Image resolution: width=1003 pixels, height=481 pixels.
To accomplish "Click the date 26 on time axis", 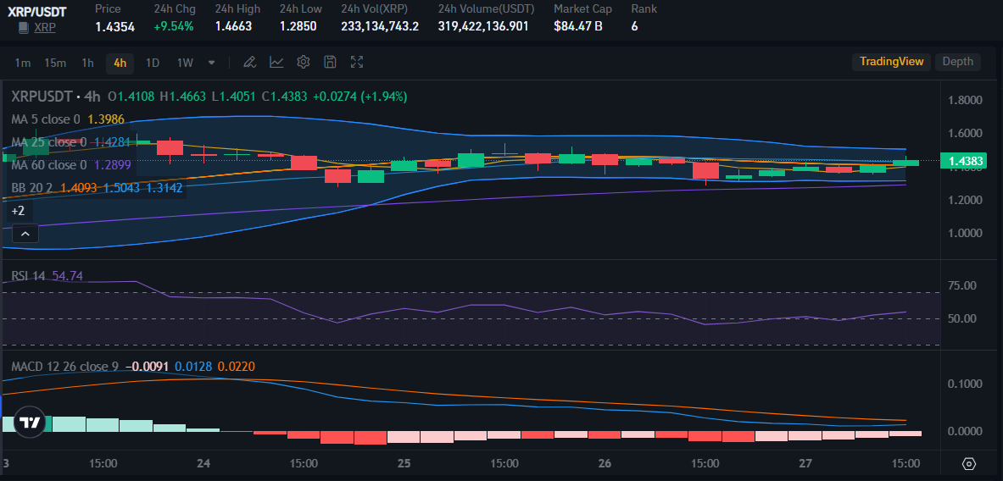I will click(605, 463).
